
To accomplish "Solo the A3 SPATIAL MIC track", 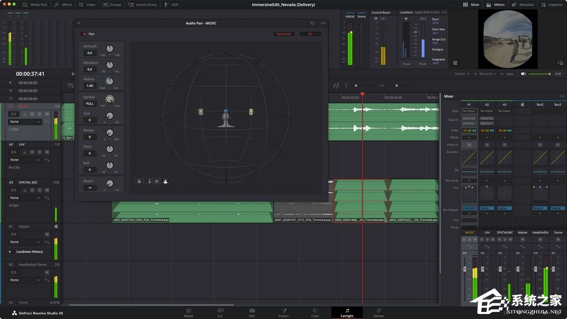I will [39, 190].
